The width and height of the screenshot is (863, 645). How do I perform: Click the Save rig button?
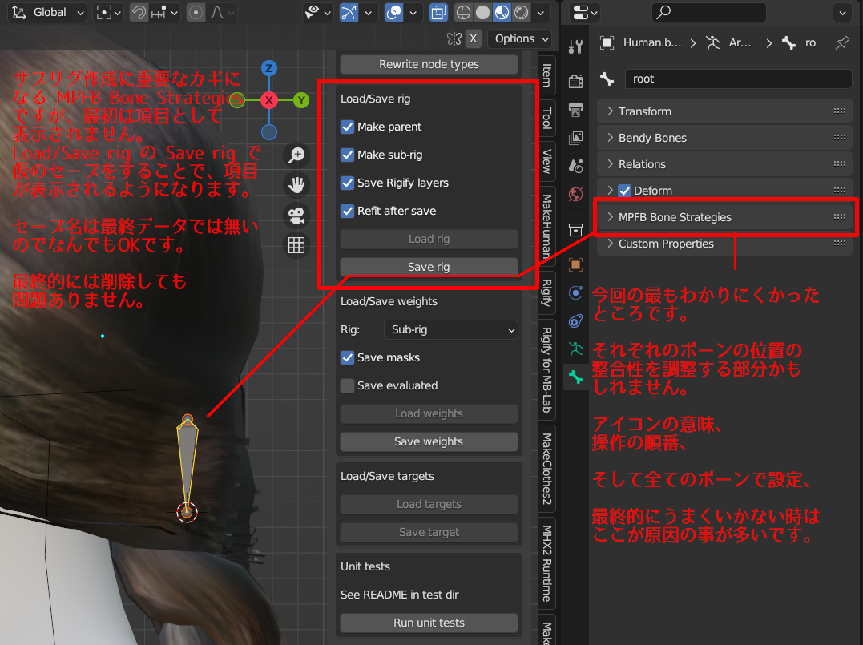pos(429,266)
